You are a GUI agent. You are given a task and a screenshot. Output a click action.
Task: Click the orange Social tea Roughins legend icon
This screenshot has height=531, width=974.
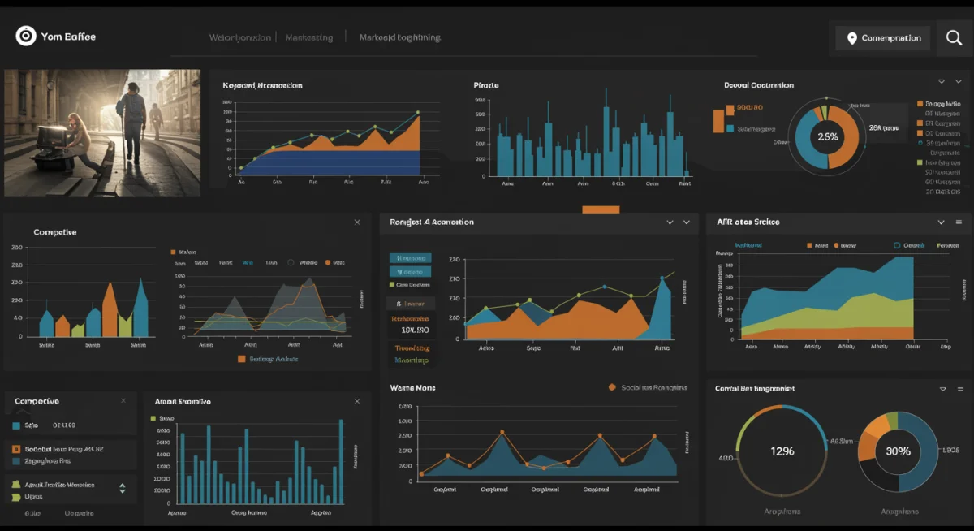point(614,387)
